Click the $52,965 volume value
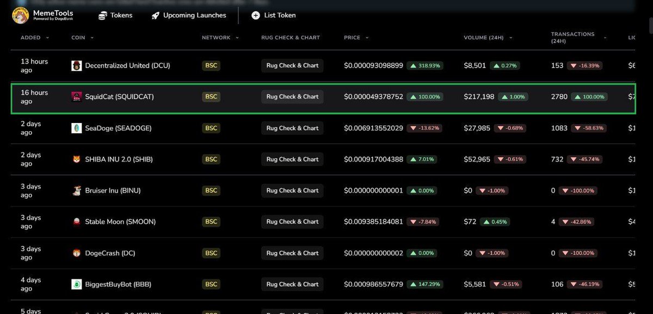 pos(477,159)
